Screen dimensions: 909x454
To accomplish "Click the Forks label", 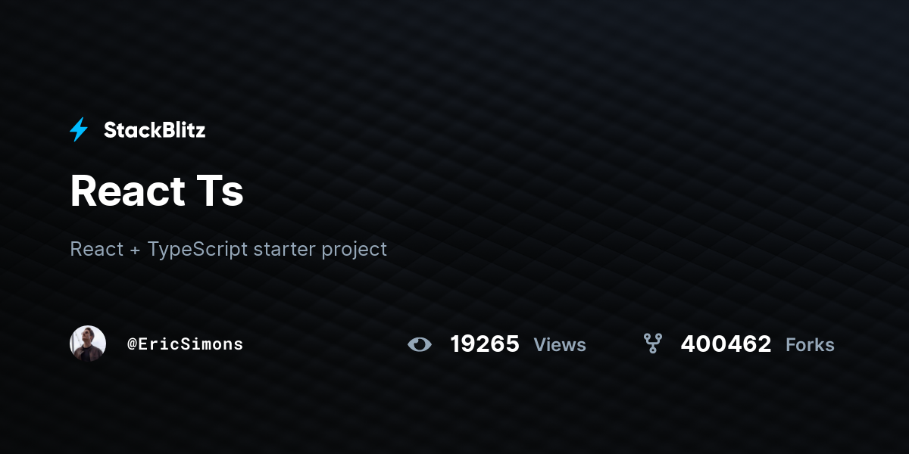I will [x=810, y=345].
